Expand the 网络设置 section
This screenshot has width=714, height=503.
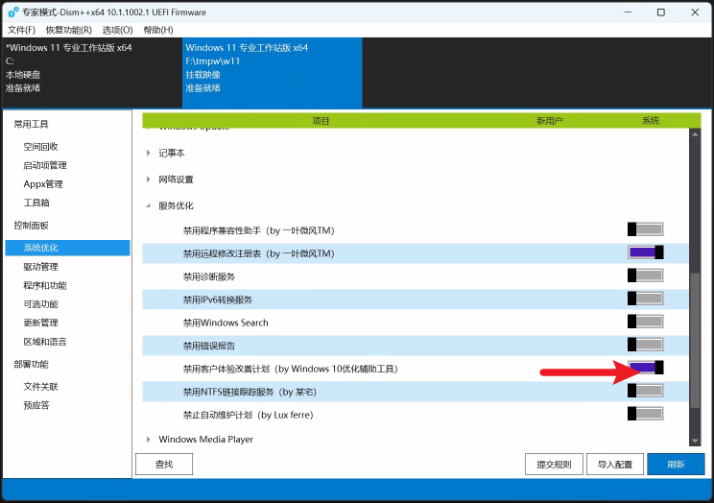coord(148,180)
